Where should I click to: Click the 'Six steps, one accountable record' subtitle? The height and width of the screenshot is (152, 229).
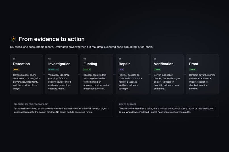click(82, 47)
